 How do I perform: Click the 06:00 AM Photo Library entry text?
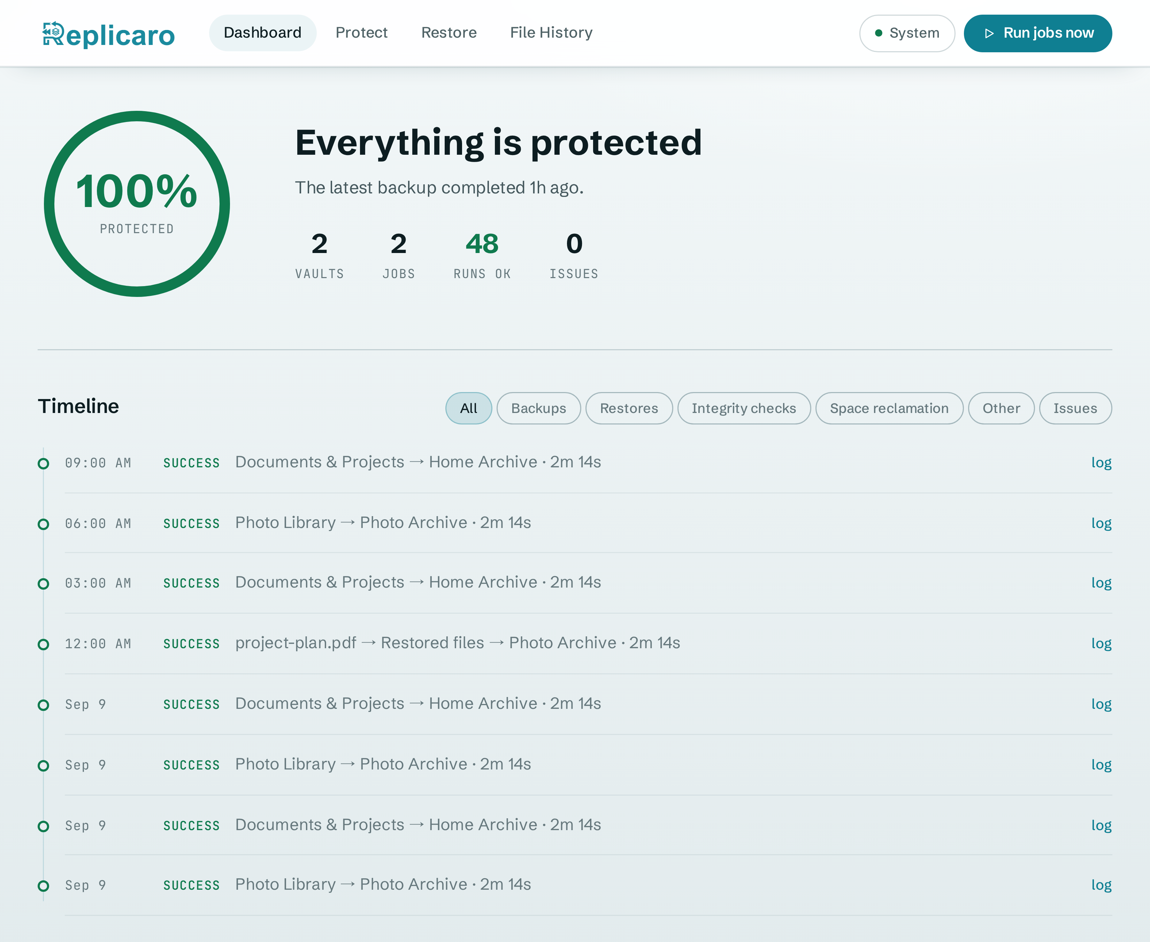point(383,522)
